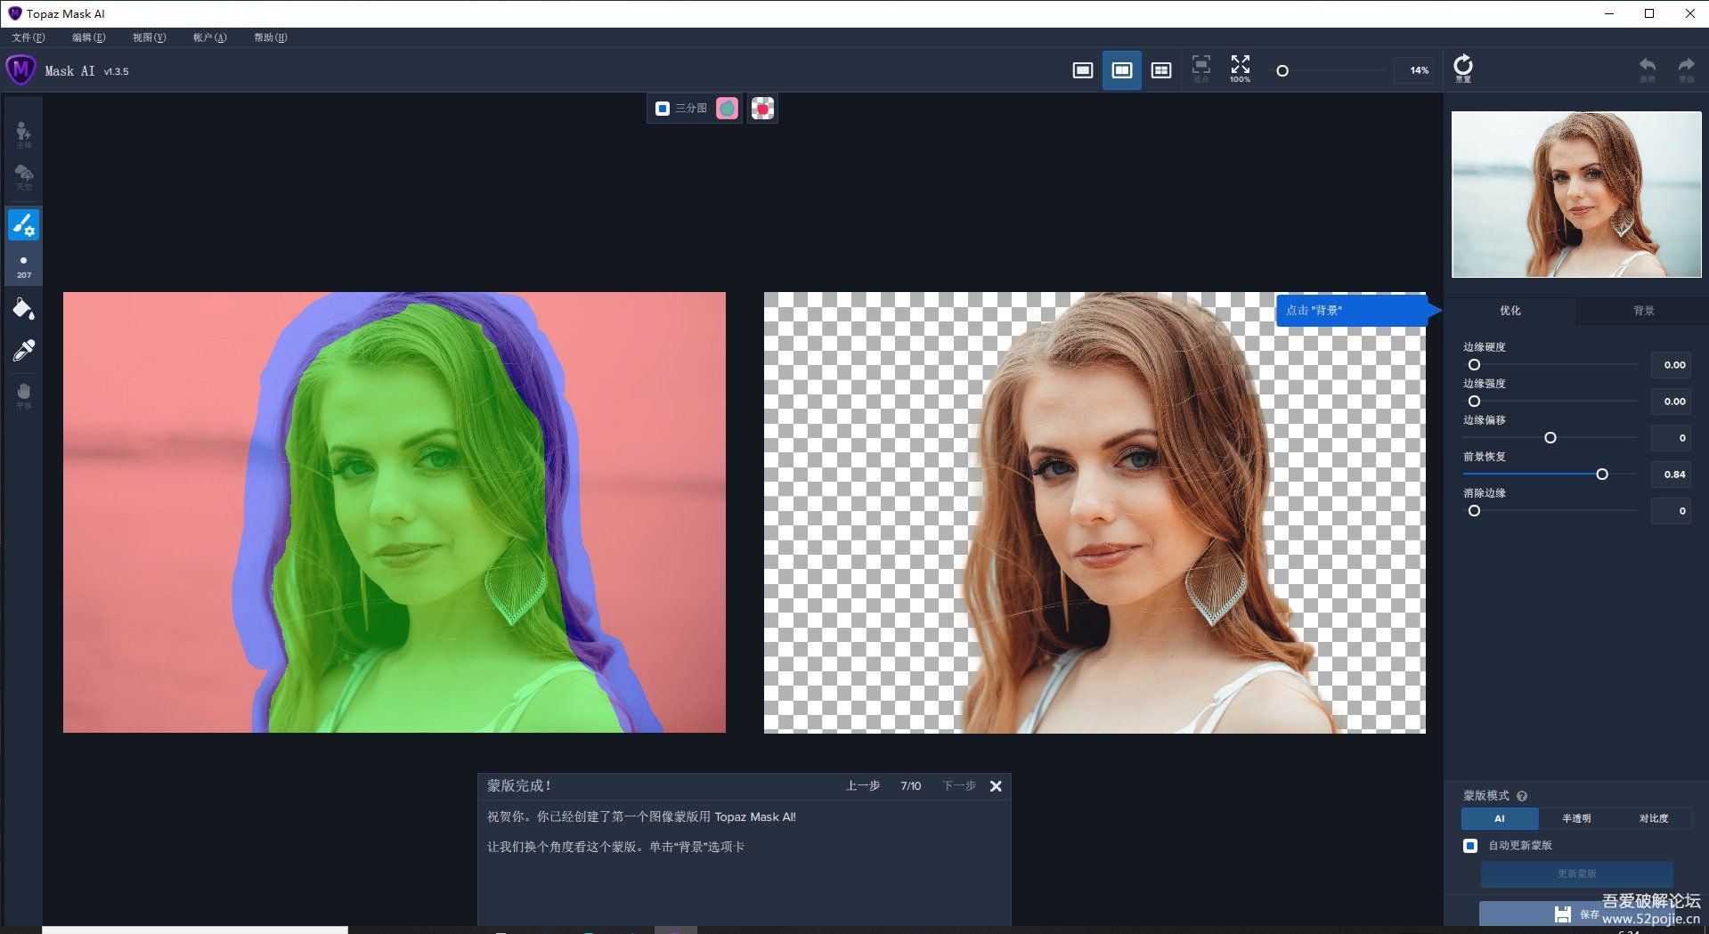Reset zoom to 100%

click(1239, 69)
